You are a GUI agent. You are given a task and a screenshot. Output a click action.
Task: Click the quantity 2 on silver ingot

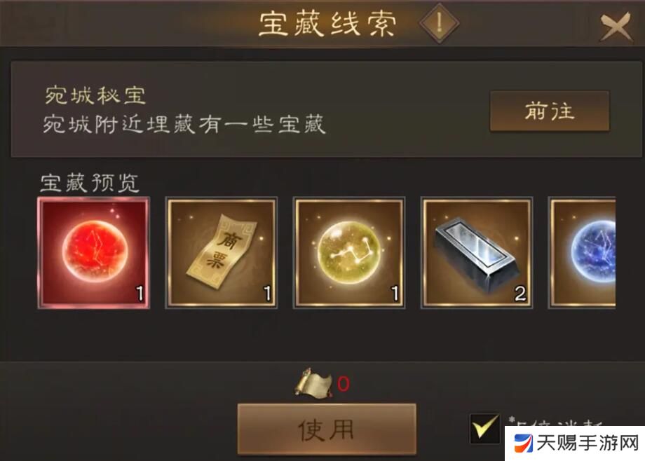pyautogui.click(x=520, y=294)
